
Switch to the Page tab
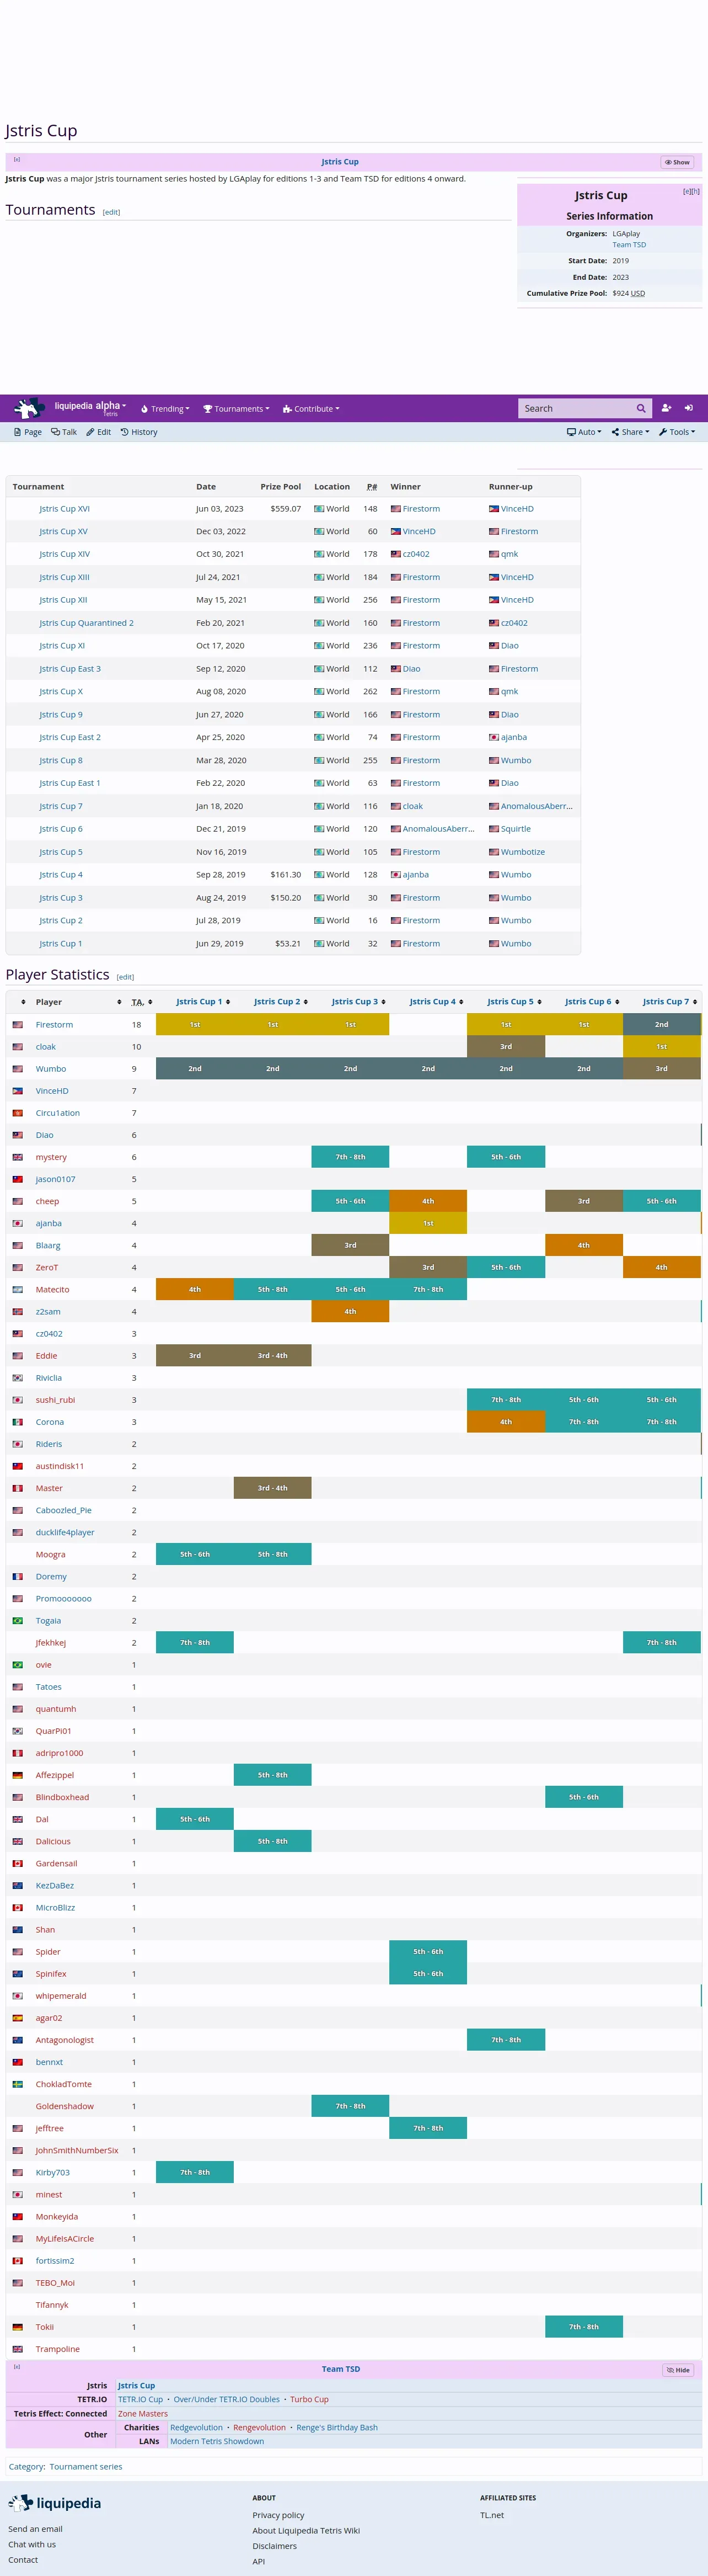tap(28, 432)
